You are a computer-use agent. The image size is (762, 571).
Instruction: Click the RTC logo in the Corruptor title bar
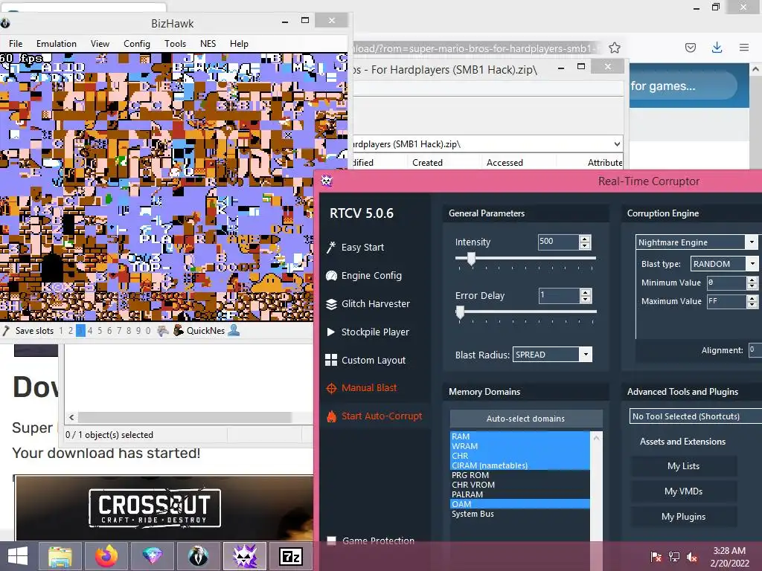(x=327, y=181)
